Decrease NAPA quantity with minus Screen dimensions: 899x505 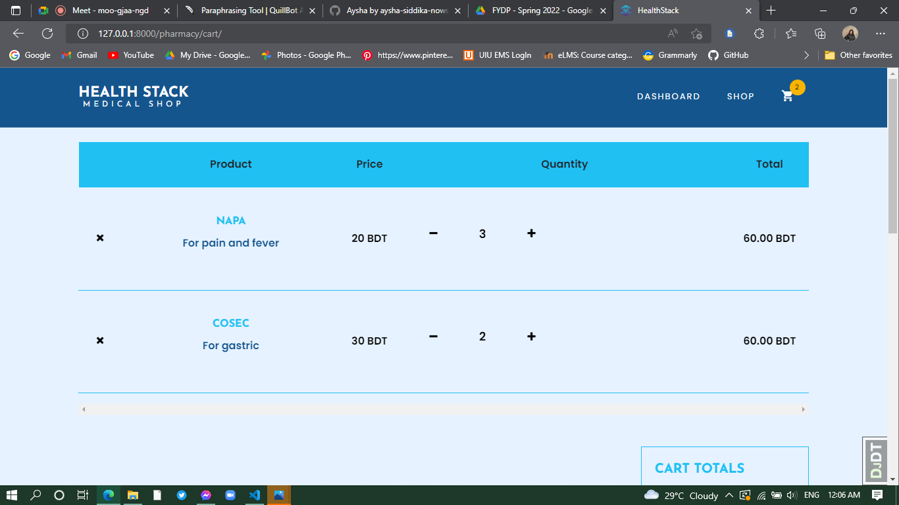coord(433,233)
